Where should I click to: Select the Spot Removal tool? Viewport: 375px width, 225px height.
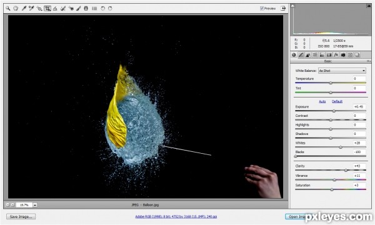click(x=63, y=8)
